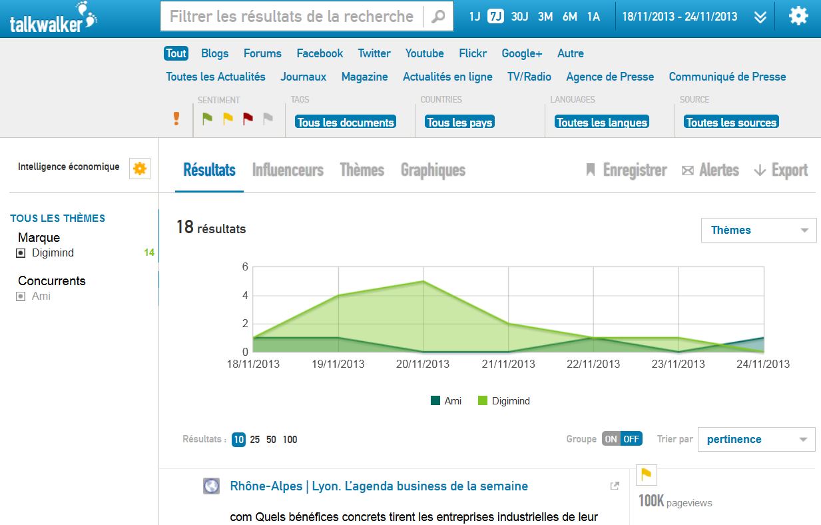
Task: Filter by grey sentiment flag
Action: (x=268, y=119)
